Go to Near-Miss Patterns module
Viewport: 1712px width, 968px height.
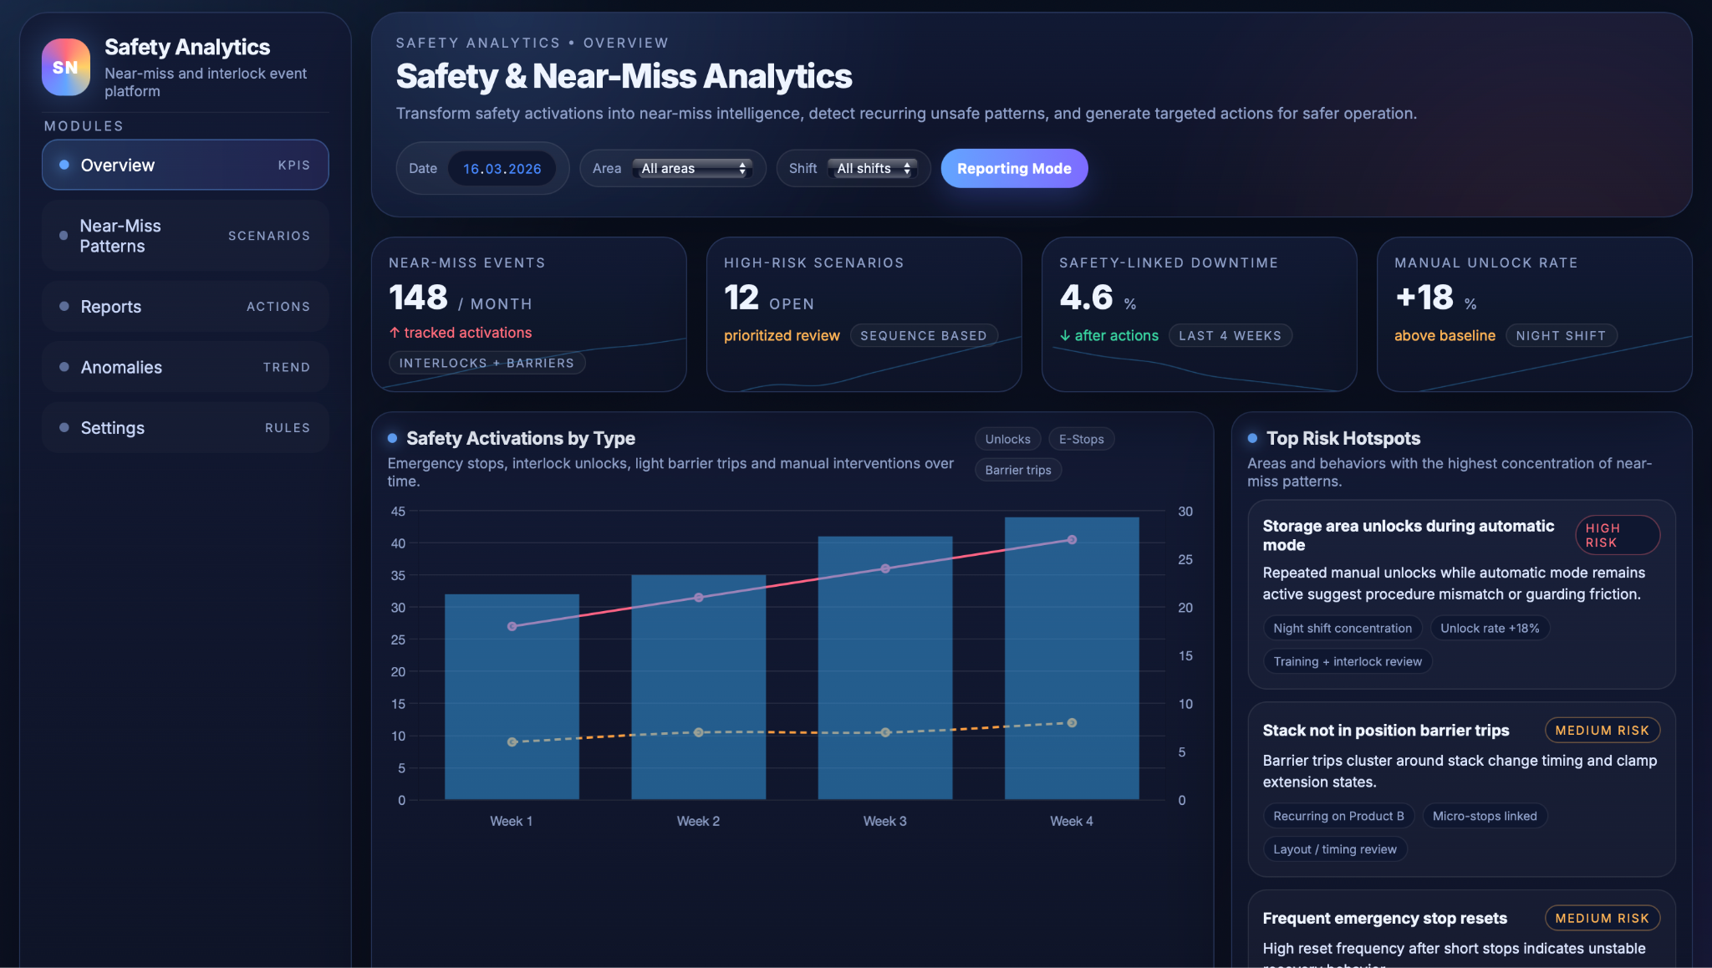click(185, 236)
